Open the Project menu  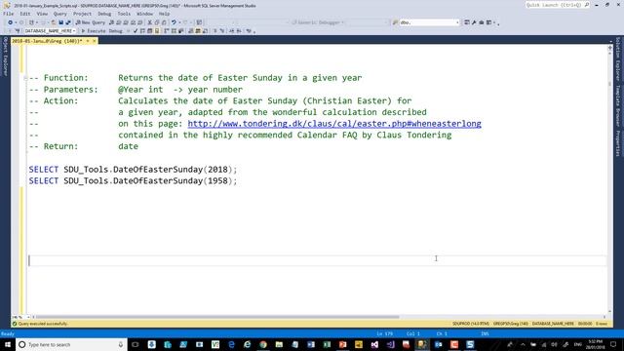[x=82, y=14]
